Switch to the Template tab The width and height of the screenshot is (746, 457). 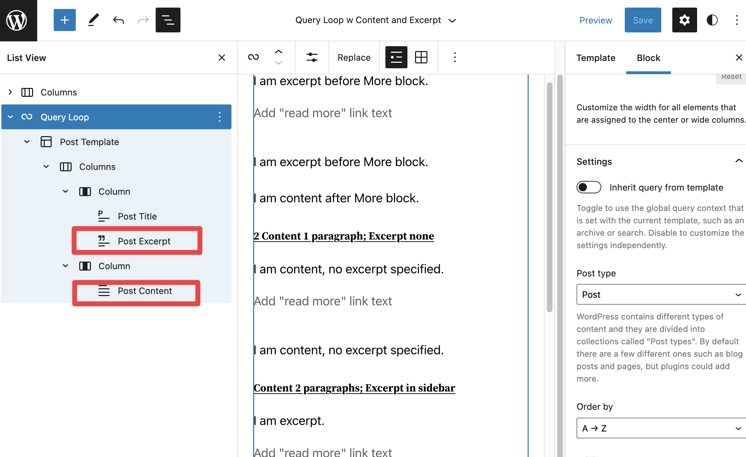(x=596, y=58)
